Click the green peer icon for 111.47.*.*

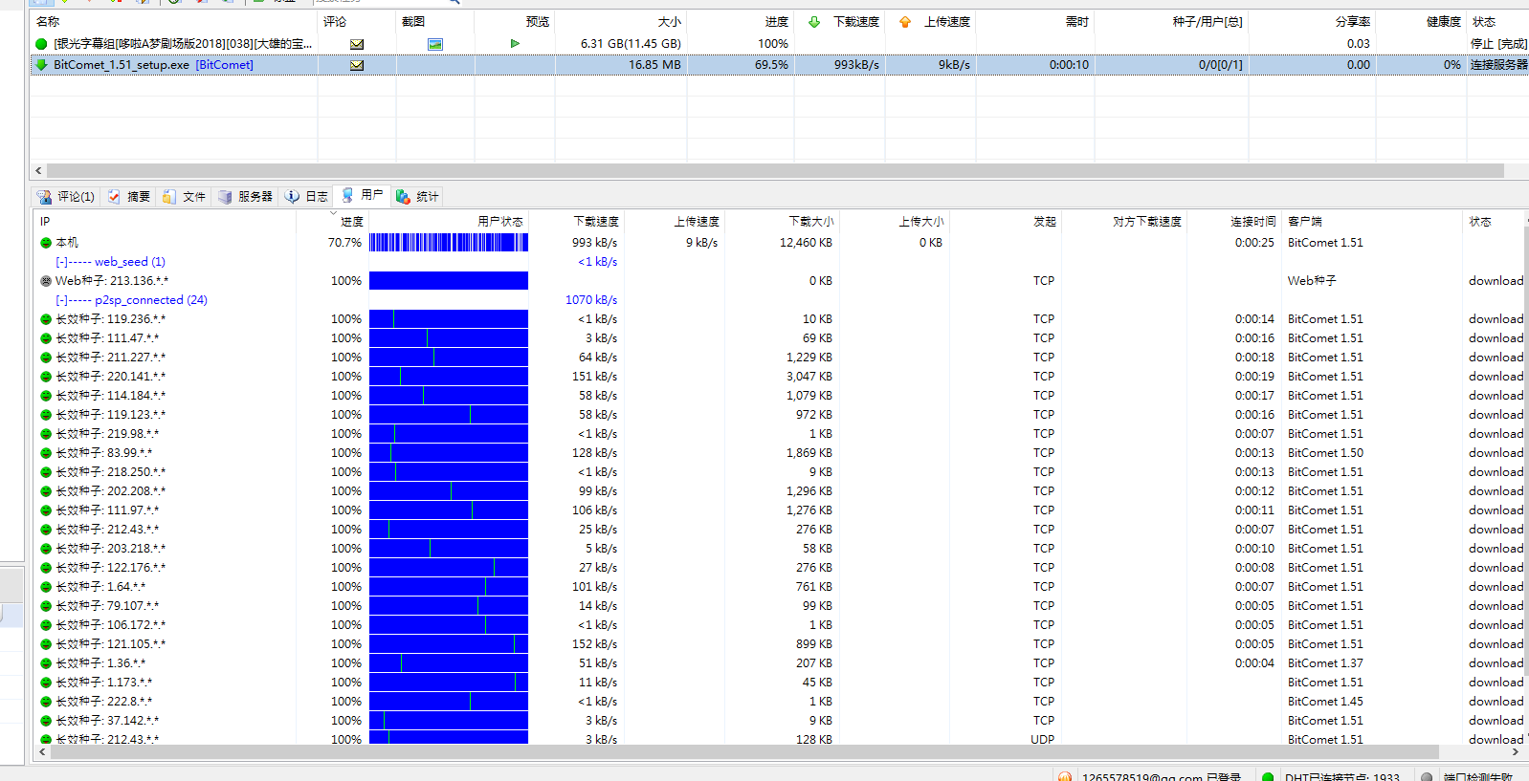(x=46, y=338)
